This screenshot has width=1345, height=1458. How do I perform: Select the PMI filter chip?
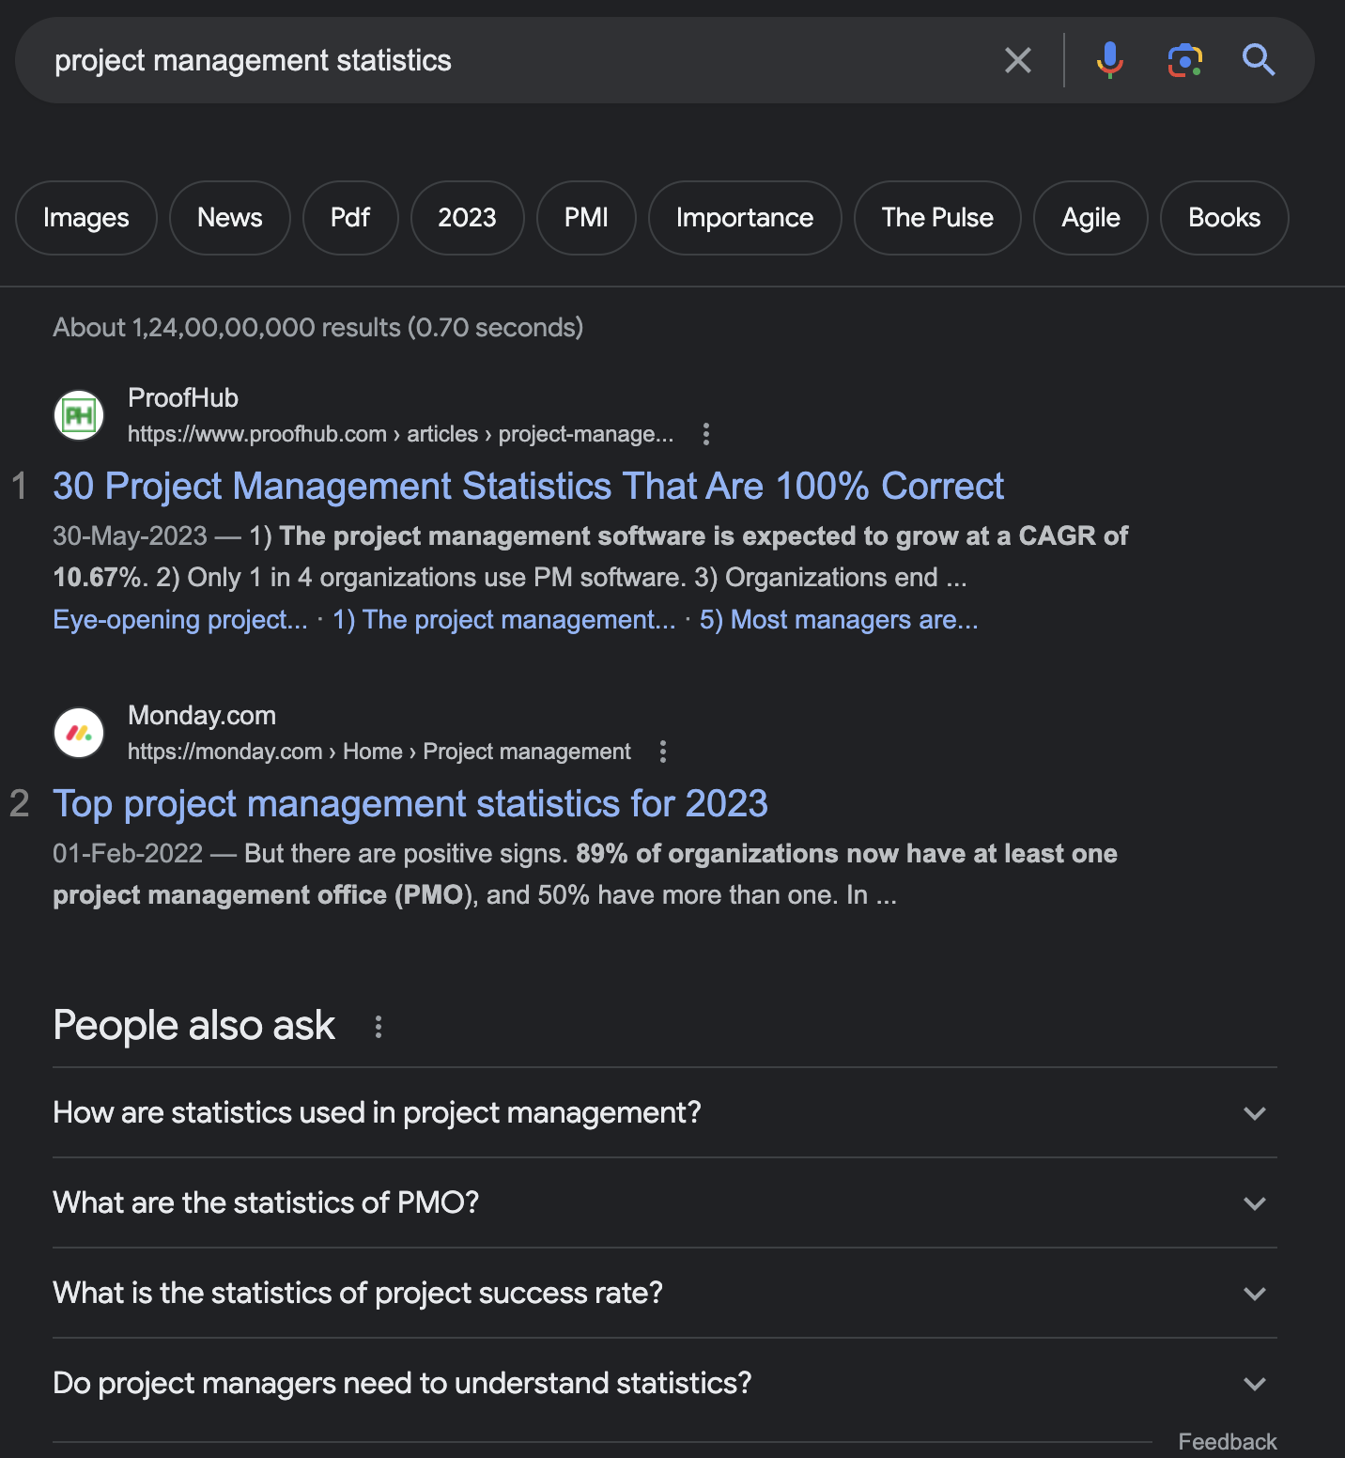pyautogui.click(x=586, y=218)
